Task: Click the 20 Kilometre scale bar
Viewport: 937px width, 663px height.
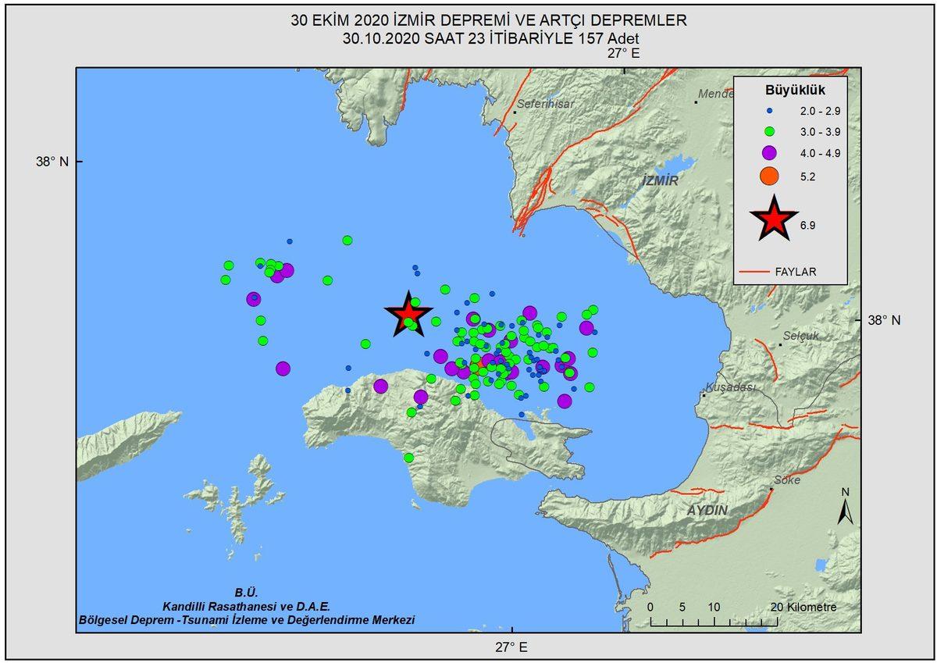Action: coord(800,605)
